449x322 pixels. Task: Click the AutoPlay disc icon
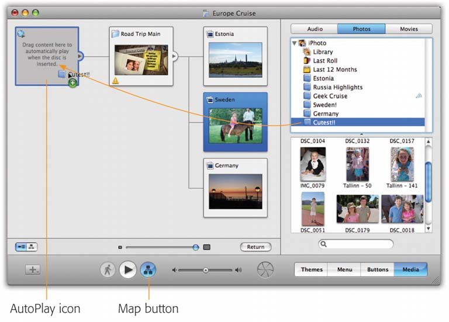click(x=21, y=34)
